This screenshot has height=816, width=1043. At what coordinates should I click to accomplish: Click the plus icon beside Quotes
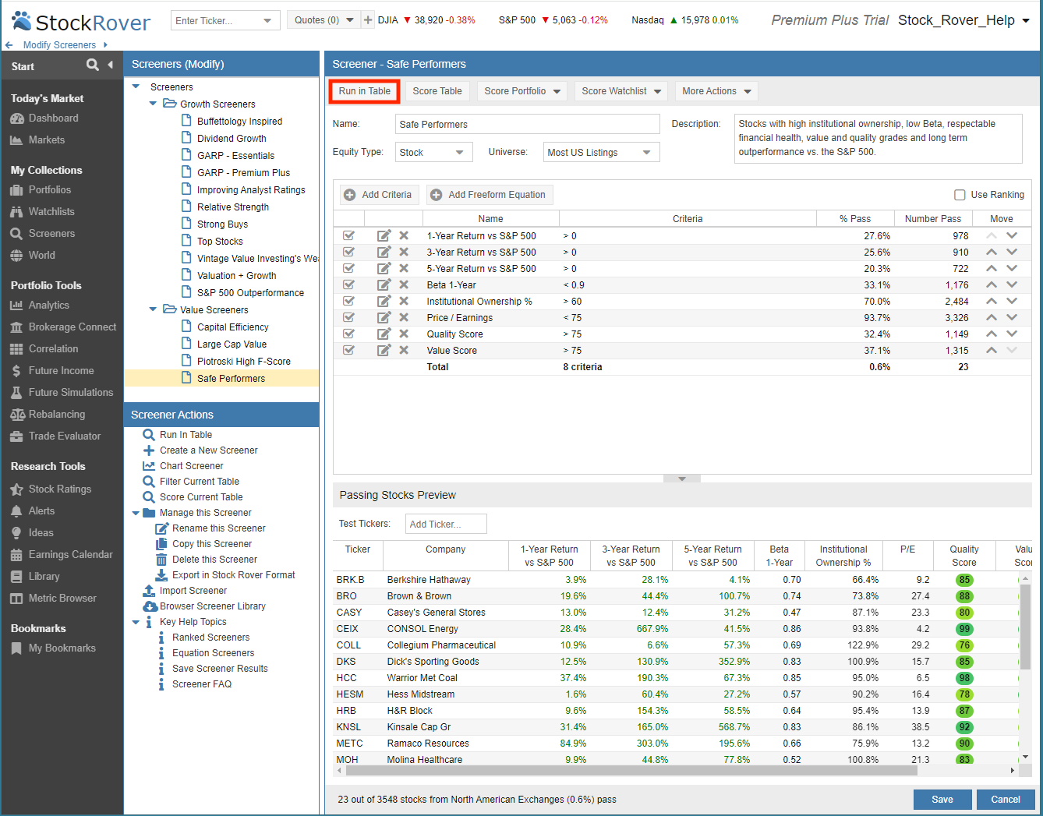(368, 19)
